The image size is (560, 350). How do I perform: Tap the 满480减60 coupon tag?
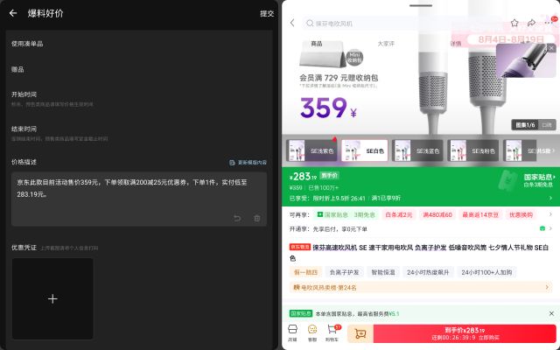437,214
